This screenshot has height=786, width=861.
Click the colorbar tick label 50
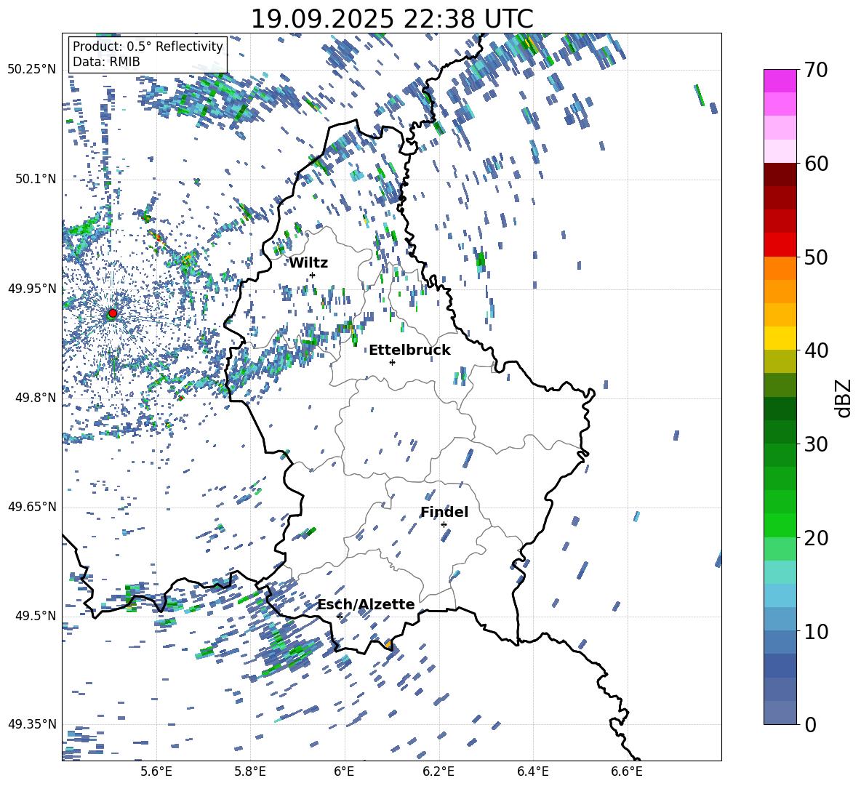816,257
